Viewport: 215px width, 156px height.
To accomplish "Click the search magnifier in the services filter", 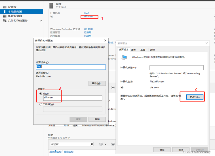I will tap(92, 144).
